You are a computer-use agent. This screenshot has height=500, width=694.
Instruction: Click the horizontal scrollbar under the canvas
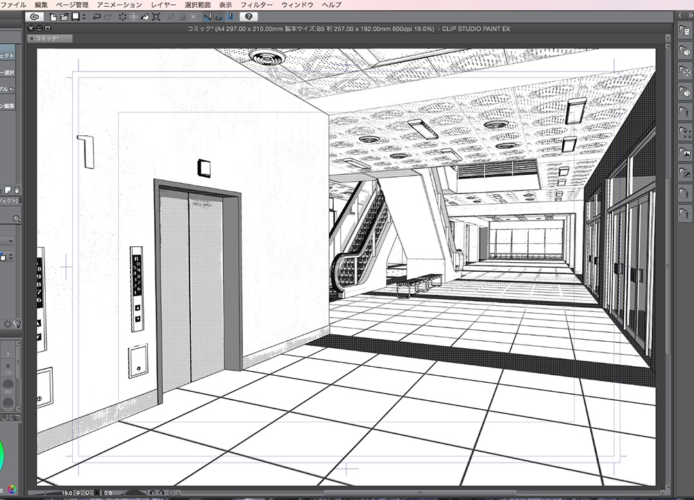point(420,492)
